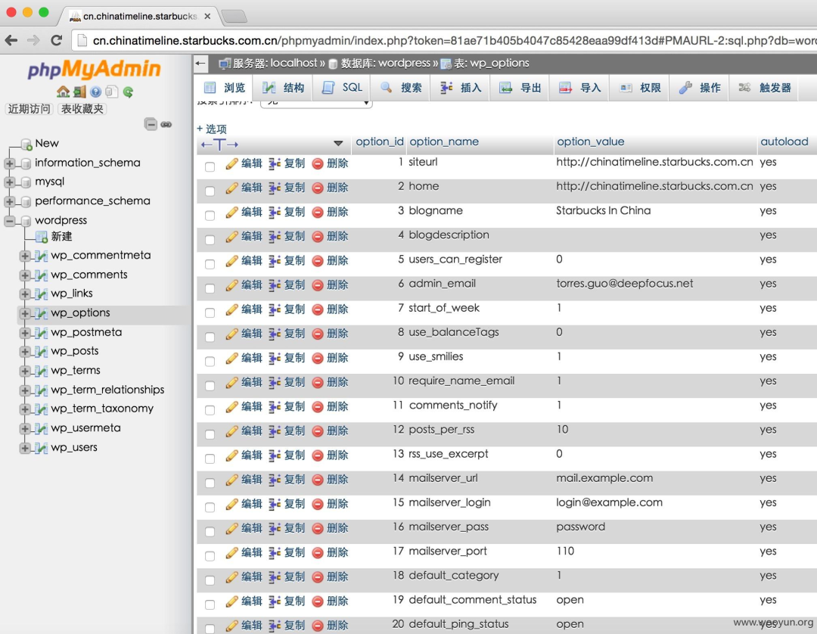Sort by option_id column header
This screenshot has height=634, width=817.
pyautogui.click(x=379, y=141)
